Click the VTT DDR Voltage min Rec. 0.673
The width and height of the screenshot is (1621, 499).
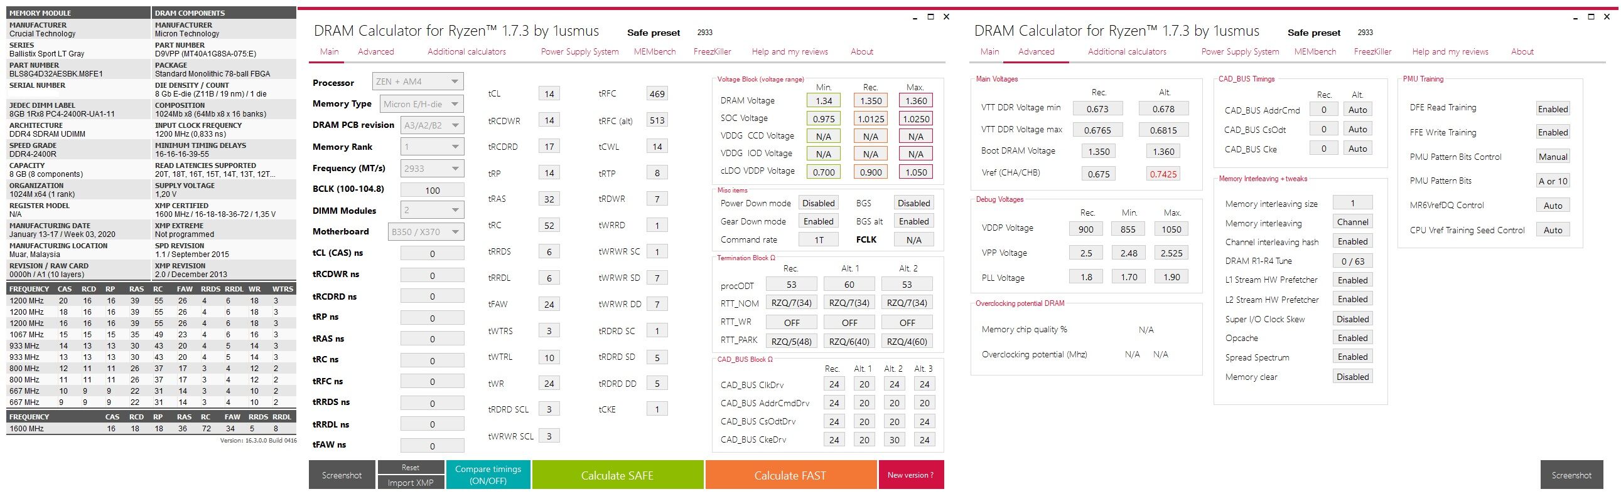1097,108
